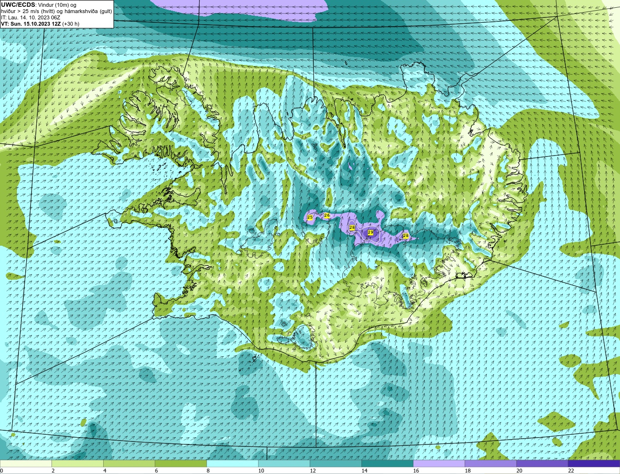Image resolution: width=620 pixels, height=474 pixels.
Task: Click the legend tick label "4"
Action: click(x=105, y=471)
